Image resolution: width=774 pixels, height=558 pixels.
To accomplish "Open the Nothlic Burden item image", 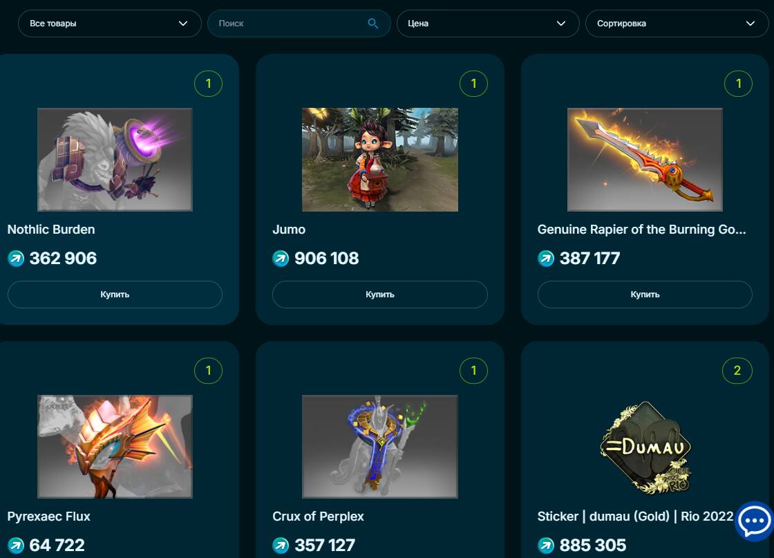I will (x=115, y=160).
